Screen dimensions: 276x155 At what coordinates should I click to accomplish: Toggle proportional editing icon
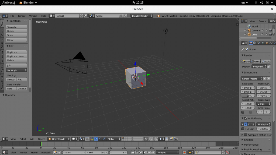click(151, 139)
